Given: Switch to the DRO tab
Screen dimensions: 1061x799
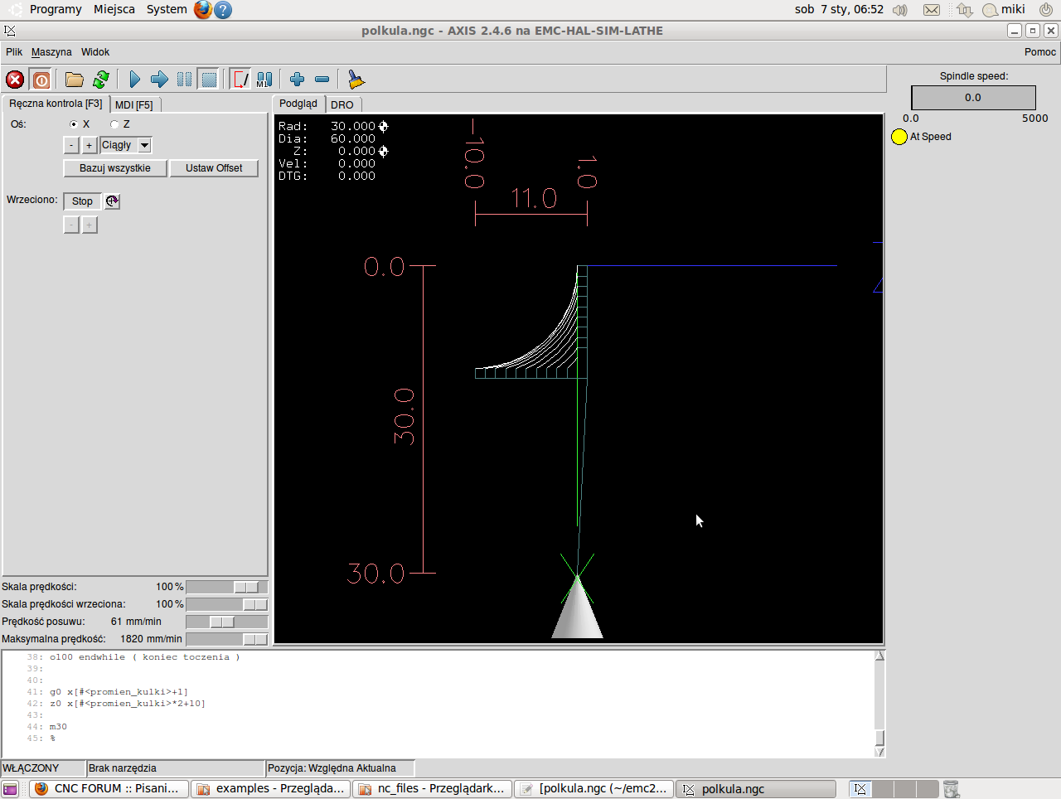Looking at the screenshot, I should (342, 105).
